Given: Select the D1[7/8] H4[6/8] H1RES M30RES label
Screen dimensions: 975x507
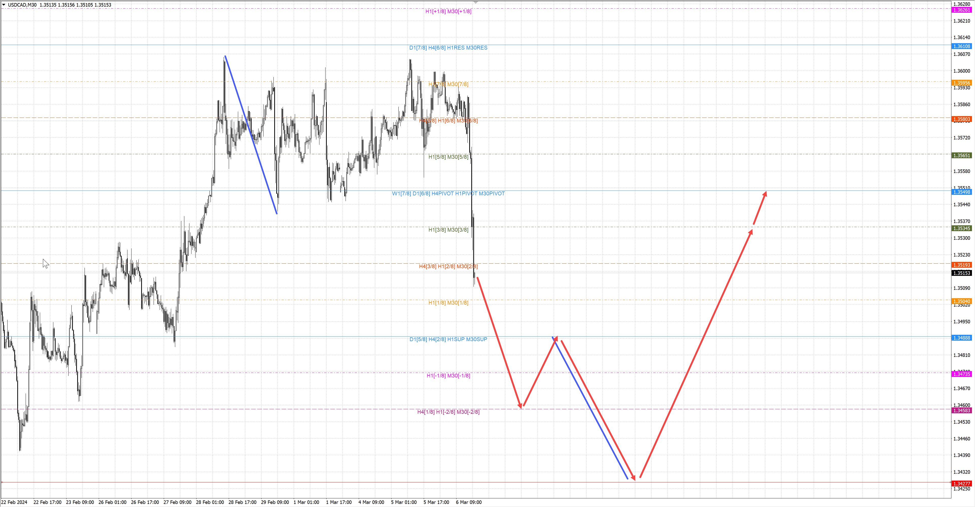Looking at the screenshot, I should tap(448, 48).
